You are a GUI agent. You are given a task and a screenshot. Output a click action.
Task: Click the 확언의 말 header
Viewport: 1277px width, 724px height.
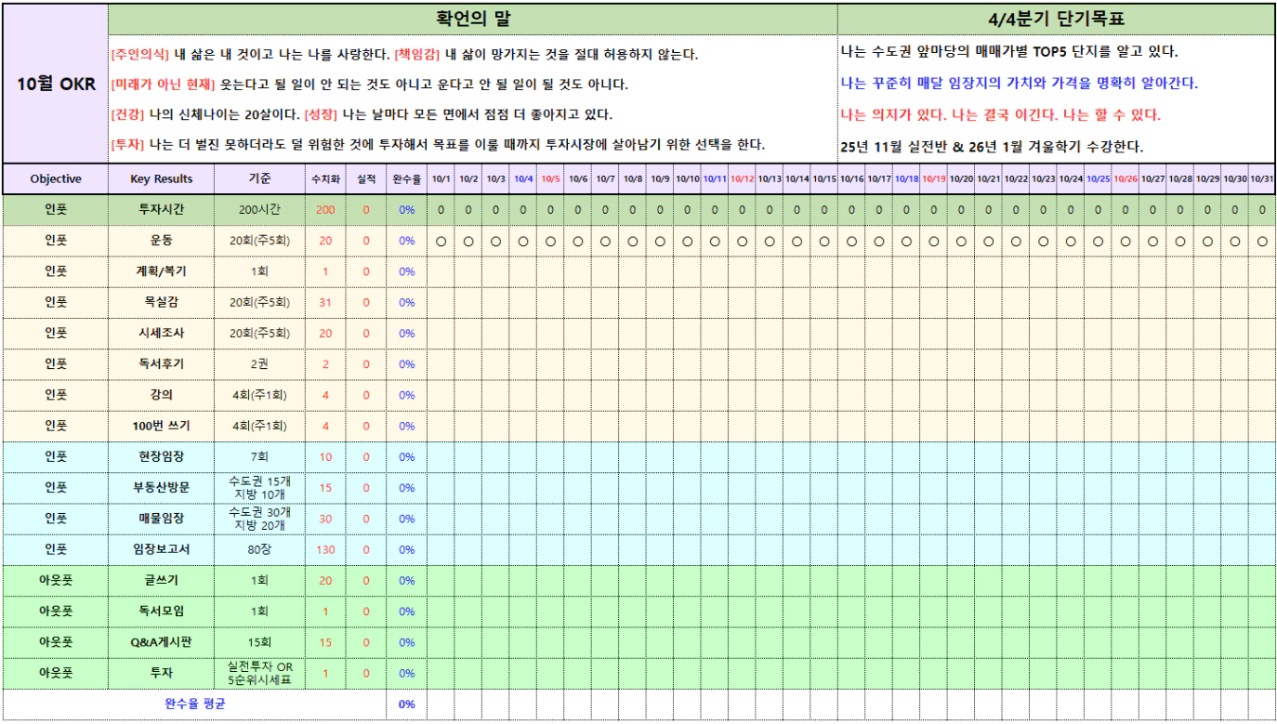click(473, 19)
